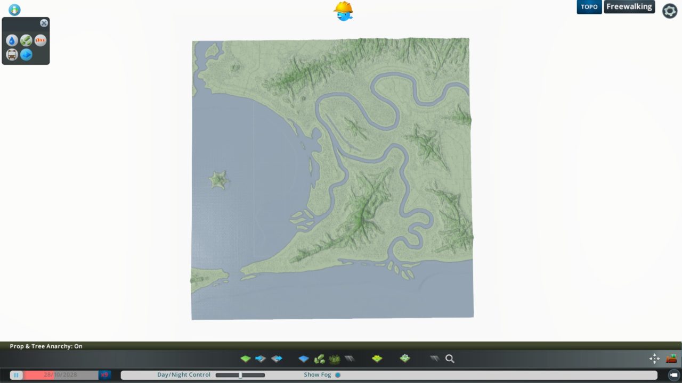This screenshot has height=383, width=682.
Task: Adjust the Day/Night Control slider
Action: tap(240, 375)
